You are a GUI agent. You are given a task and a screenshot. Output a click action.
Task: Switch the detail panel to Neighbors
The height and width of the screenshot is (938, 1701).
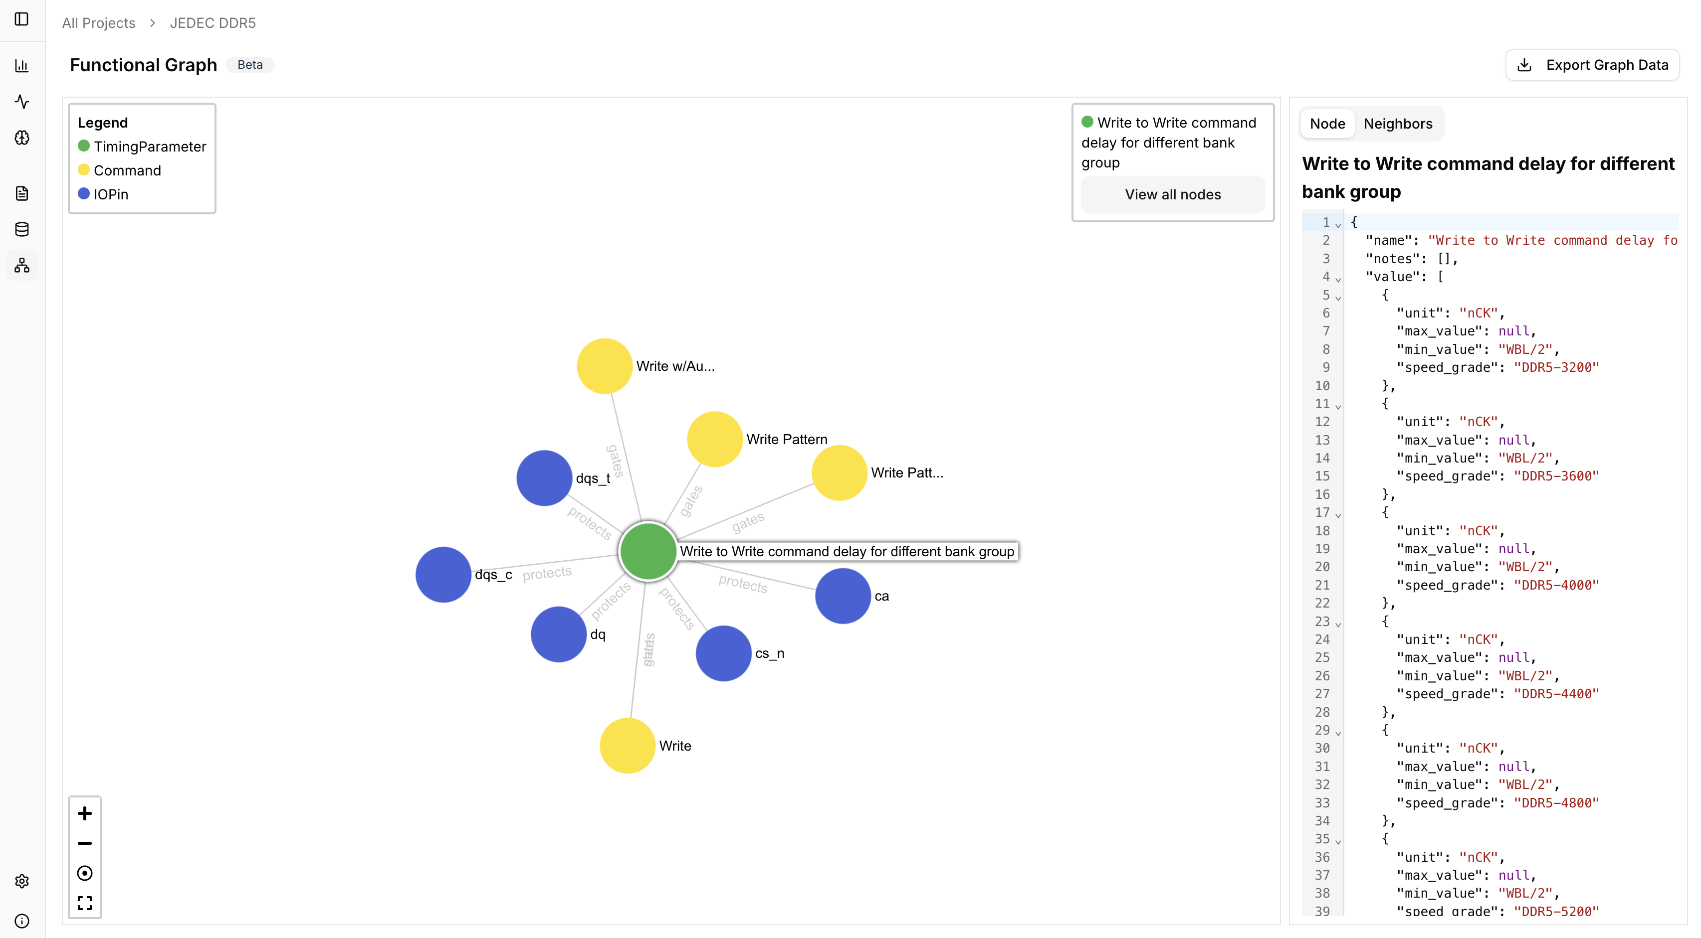tap(1398, 123)
